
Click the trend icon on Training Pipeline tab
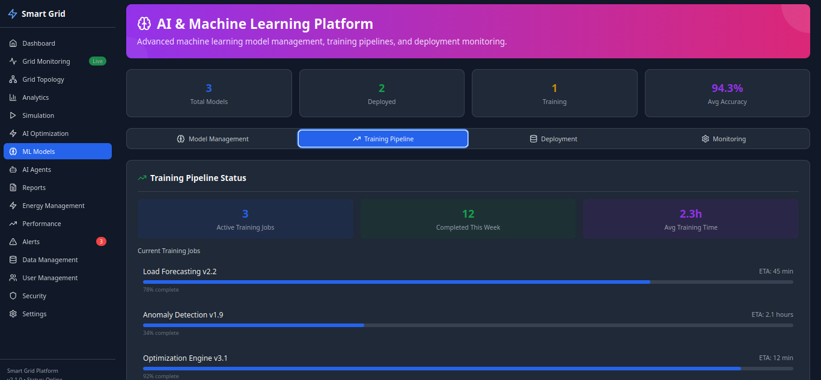[x=357, y=139]
